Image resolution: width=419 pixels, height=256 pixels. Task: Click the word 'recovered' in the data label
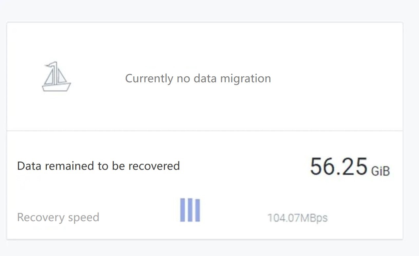point(154,166)
